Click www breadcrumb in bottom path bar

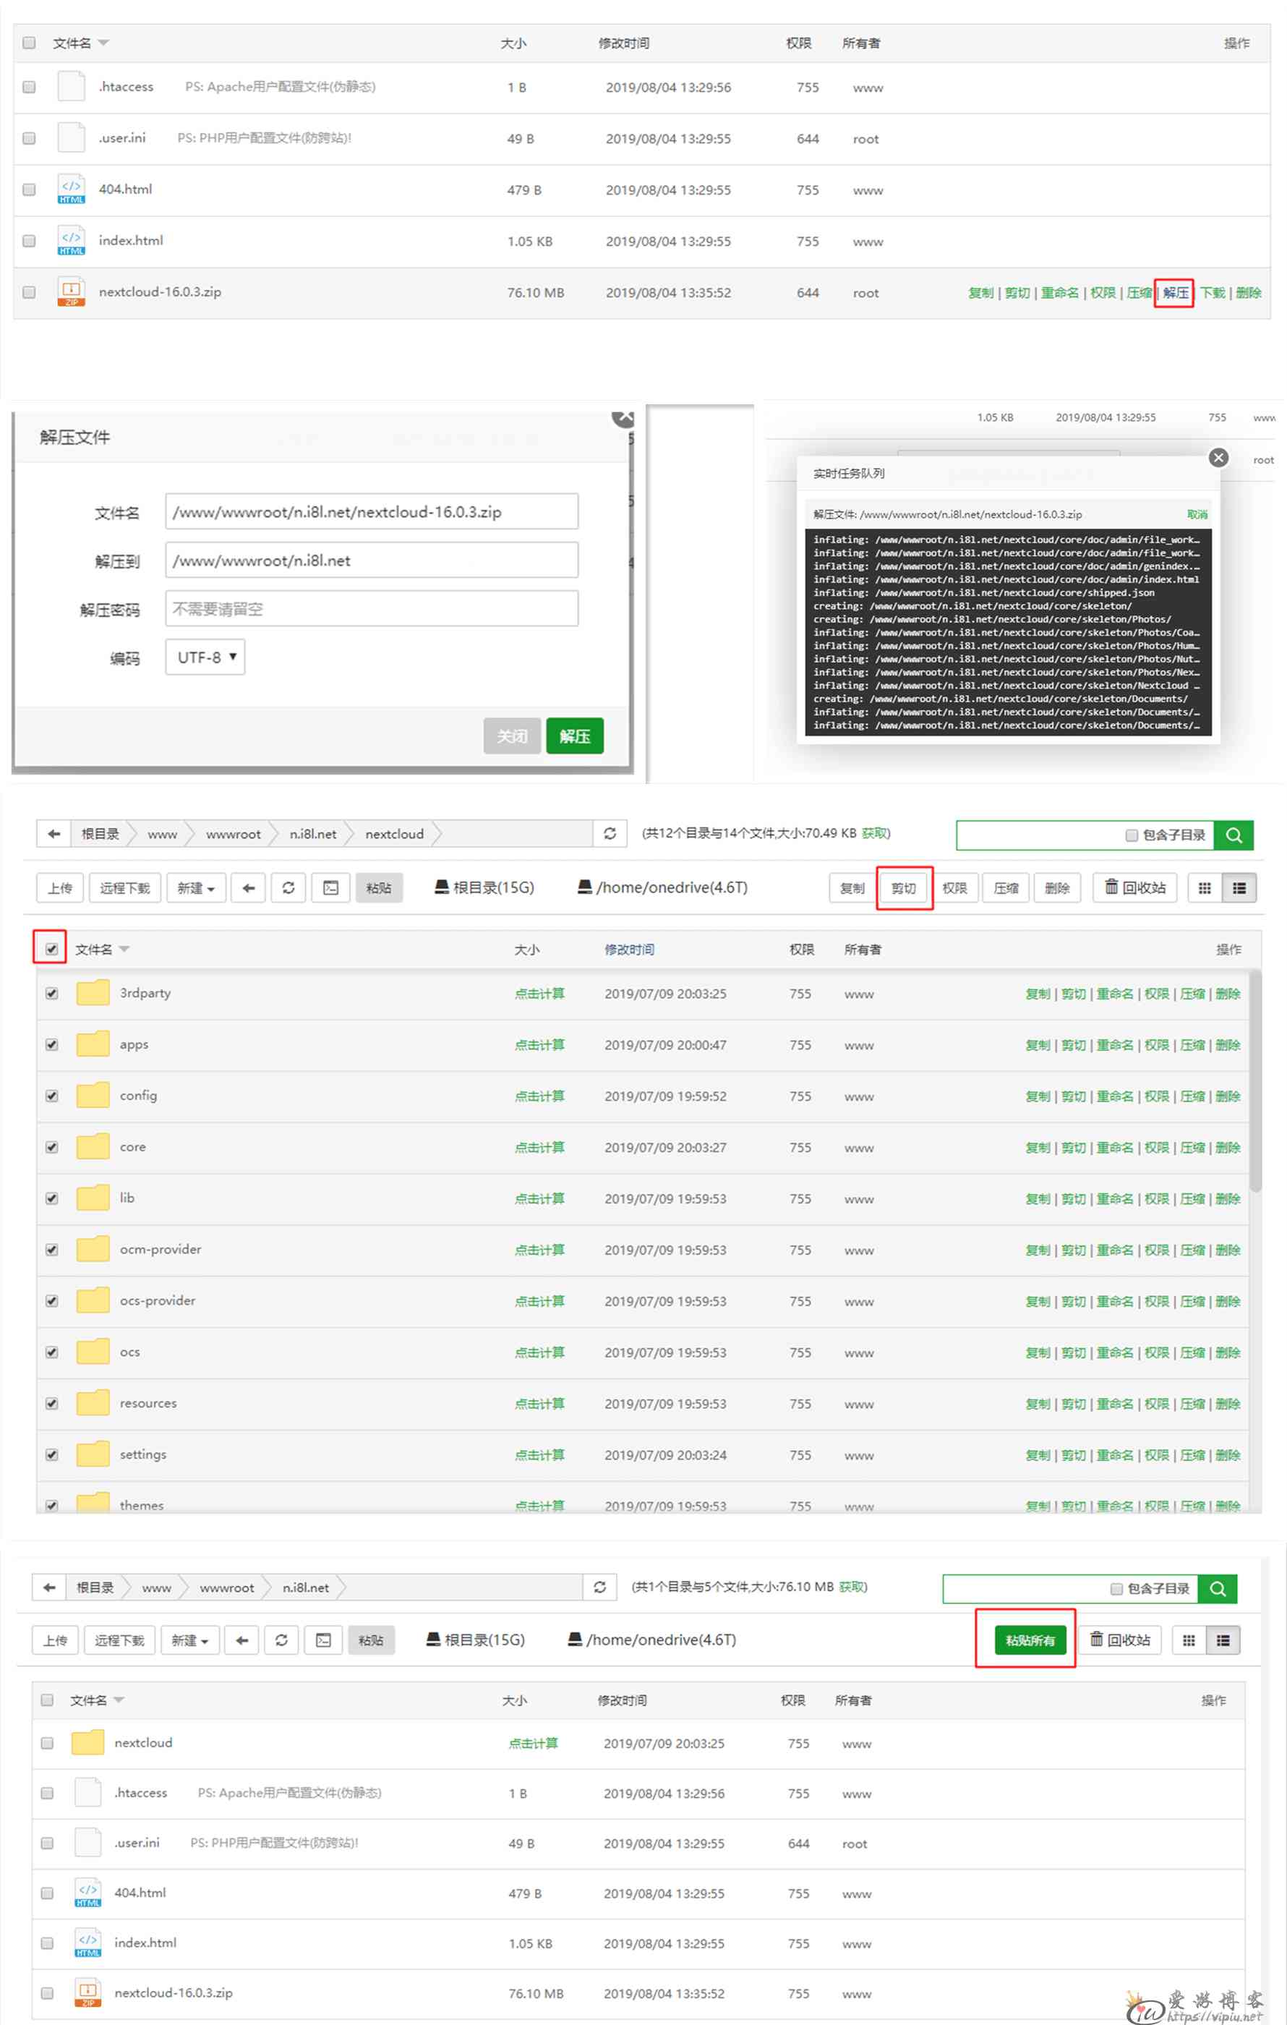[x=156, y=1587]
